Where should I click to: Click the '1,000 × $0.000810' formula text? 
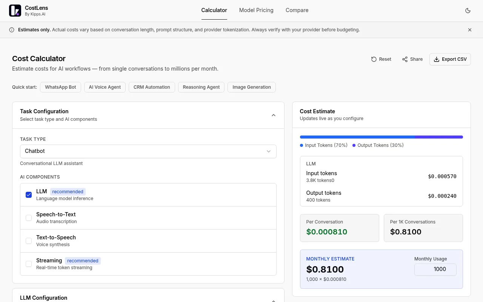(x=326, y=279)
